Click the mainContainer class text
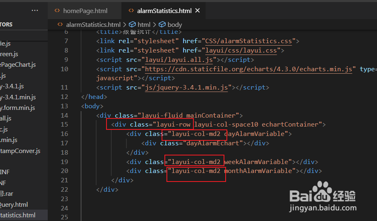 (211, 116)
